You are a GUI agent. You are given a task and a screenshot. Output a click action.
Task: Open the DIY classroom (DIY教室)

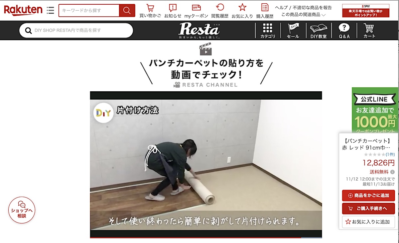pos(319,31)
